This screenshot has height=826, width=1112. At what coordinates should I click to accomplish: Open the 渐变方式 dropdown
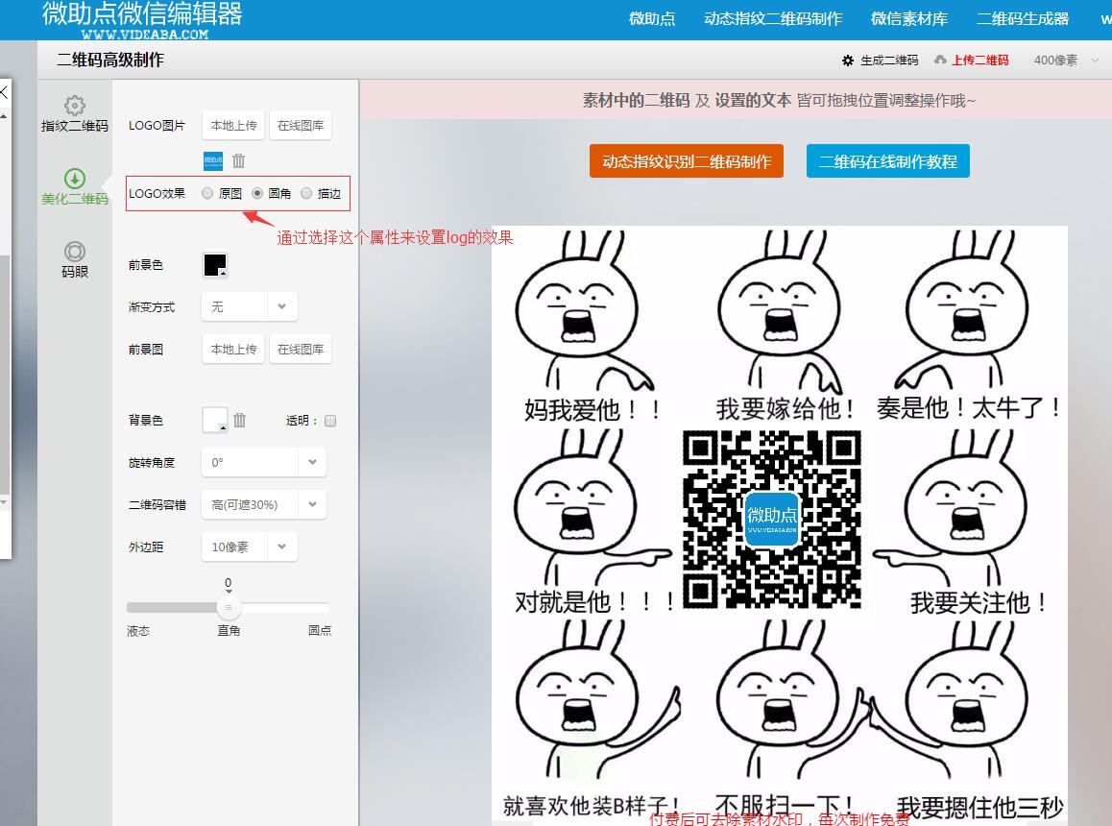click(249, 306)
